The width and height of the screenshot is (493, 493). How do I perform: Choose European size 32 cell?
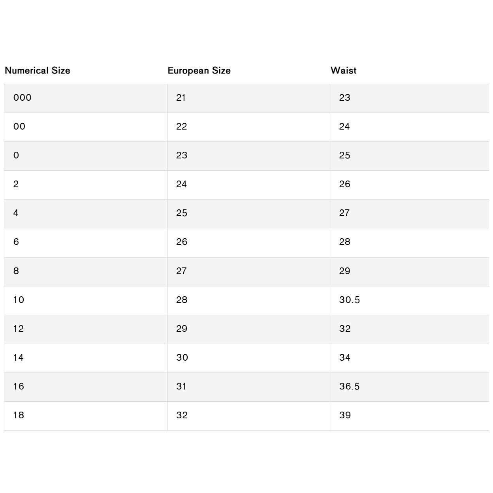click(x=248, y=416)
